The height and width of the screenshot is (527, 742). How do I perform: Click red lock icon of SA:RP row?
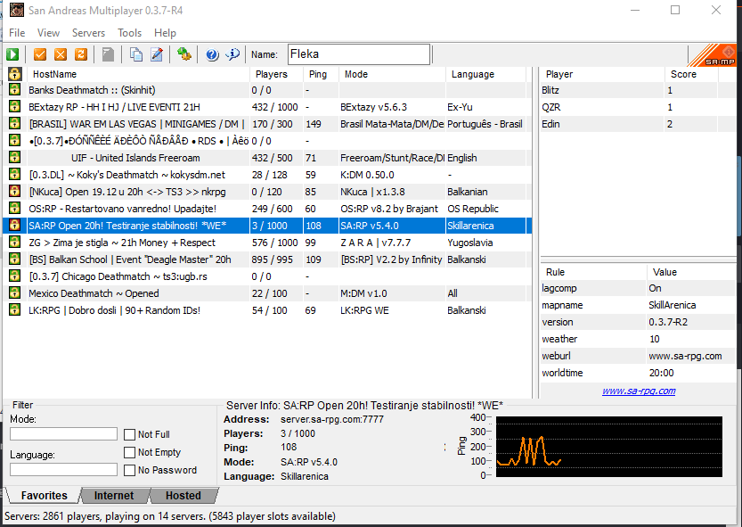pos(14,225)
